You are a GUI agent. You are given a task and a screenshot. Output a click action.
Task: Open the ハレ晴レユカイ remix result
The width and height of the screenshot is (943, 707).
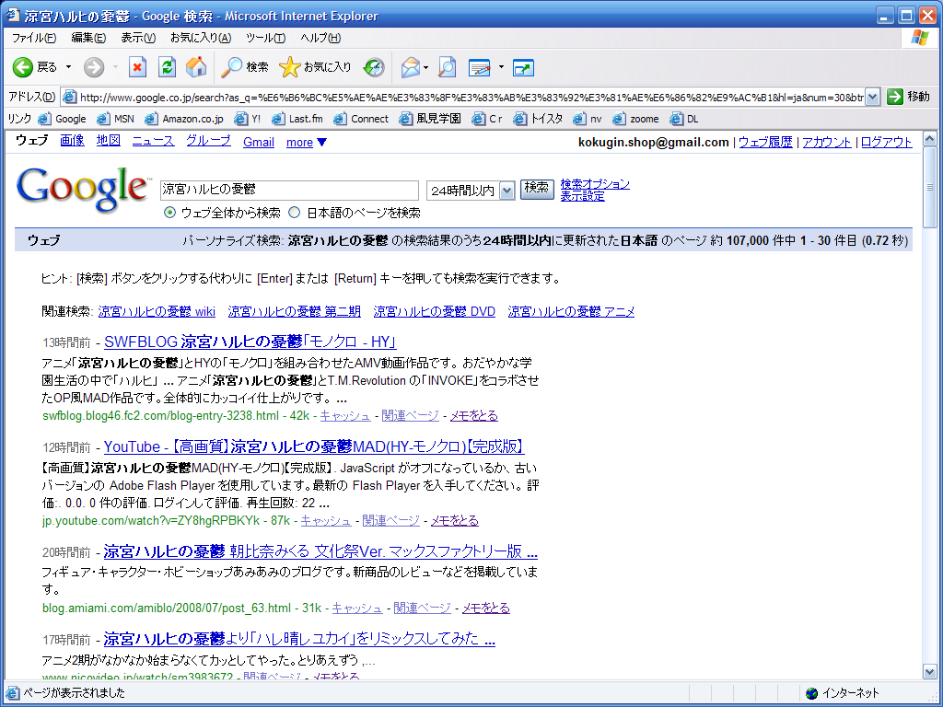299,639
